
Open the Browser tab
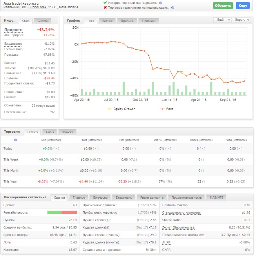click(x=67, y=132)
